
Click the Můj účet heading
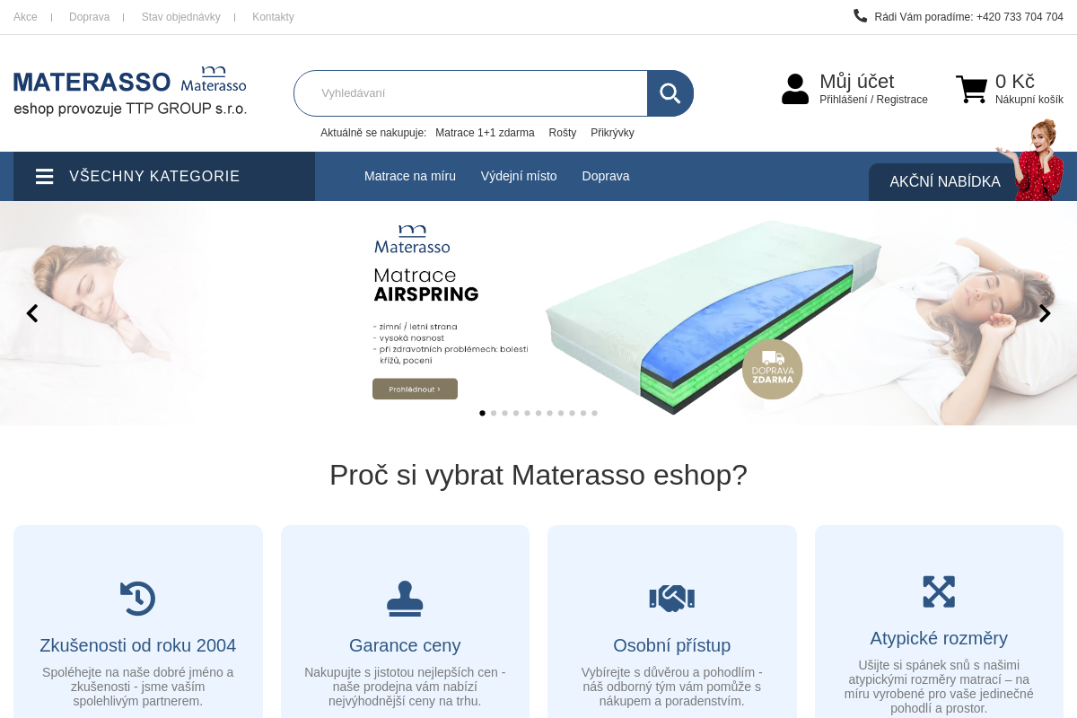pos(857,81)
